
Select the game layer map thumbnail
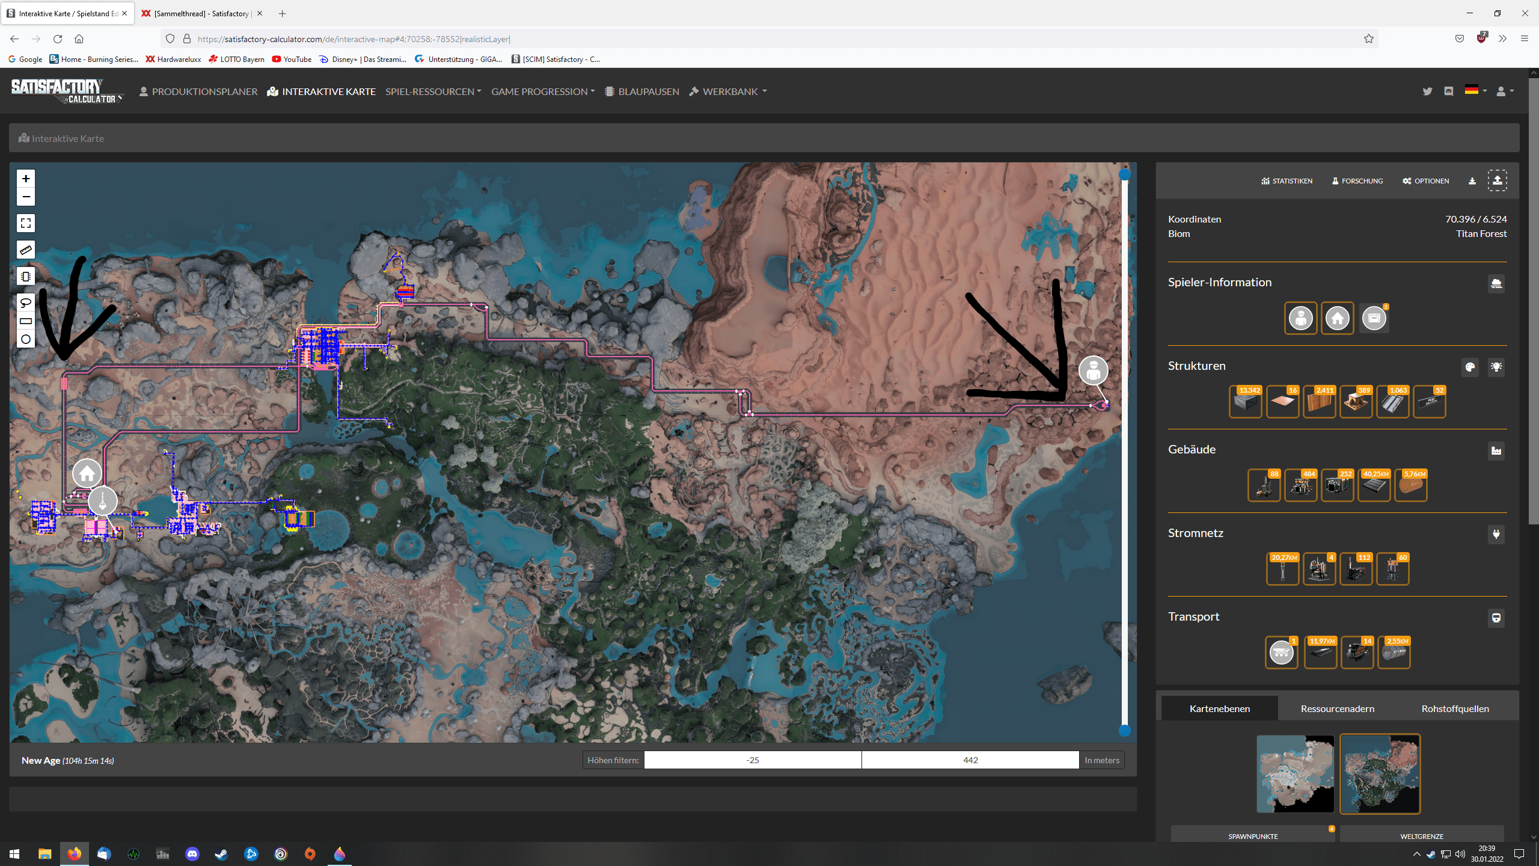(x=1295, y=773)
